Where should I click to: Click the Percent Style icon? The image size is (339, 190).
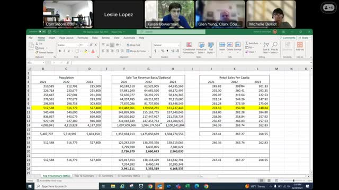click(x=163, y=51)
